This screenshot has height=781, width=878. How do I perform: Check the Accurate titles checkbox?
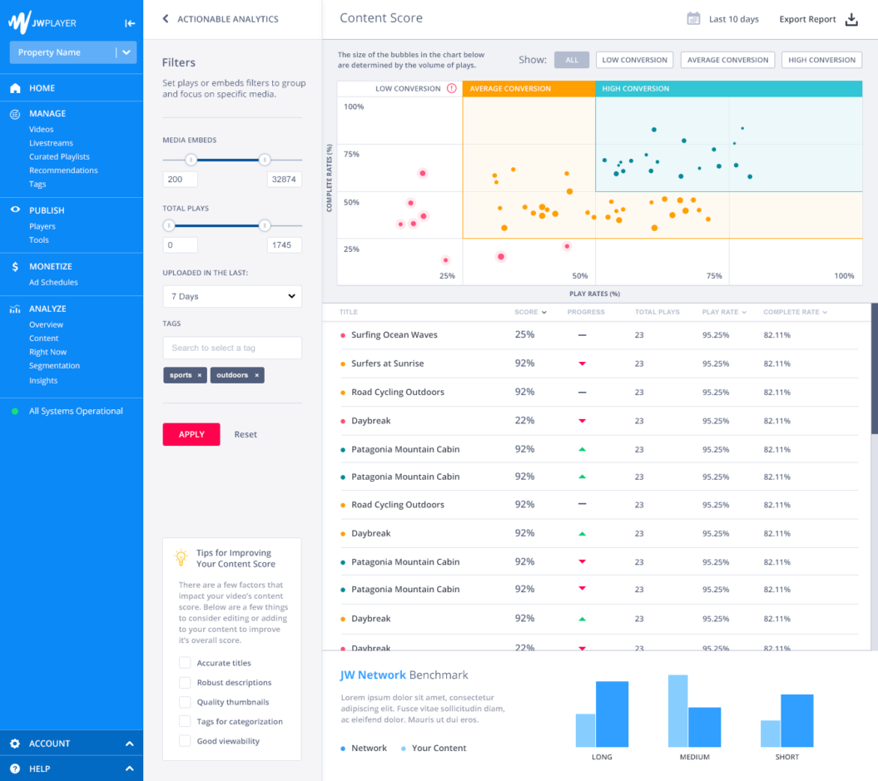[x=185, y=663]
